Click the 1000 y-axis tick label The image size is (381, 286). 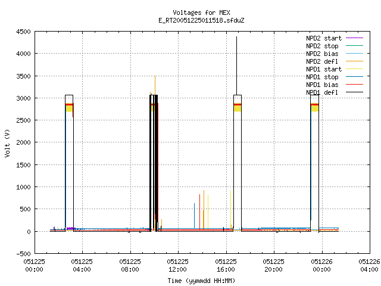24,187
